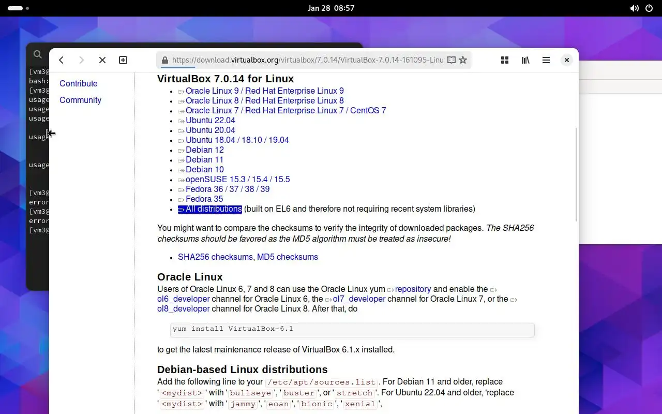Open the bookmarks library icon
The image size is (662, 414).
[525, 60]
